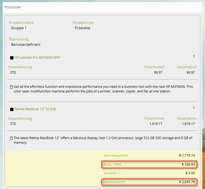Click the tax amount € 326.64
This screenshot has width=205, height=189.
pyautogui.click(x=188, y=164)
